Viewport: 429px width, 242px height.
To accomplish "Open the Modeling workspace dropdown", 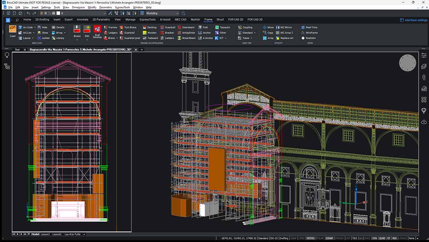I will click(176, 13).
